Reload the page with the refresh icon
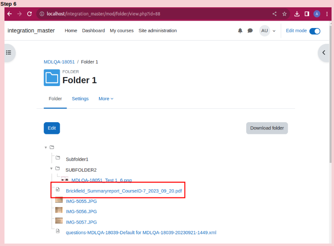Image resolution: width=334 pixels, height=246 pixels. coord(29,14)
